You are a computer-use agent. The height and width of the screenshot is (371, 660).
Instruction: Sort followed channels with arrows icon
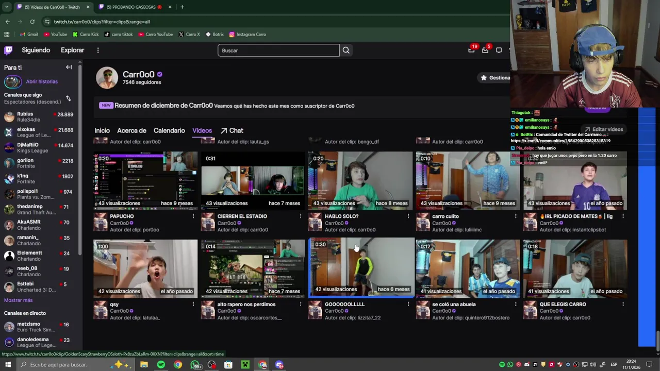[68, 98]
